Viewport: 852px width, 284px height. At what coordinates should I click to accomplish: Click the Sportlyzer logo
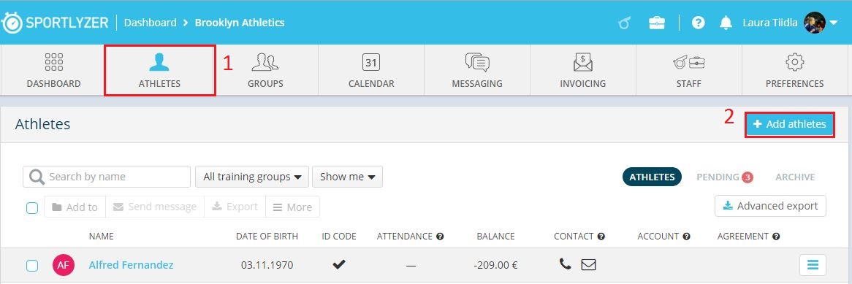pos(55,23)
